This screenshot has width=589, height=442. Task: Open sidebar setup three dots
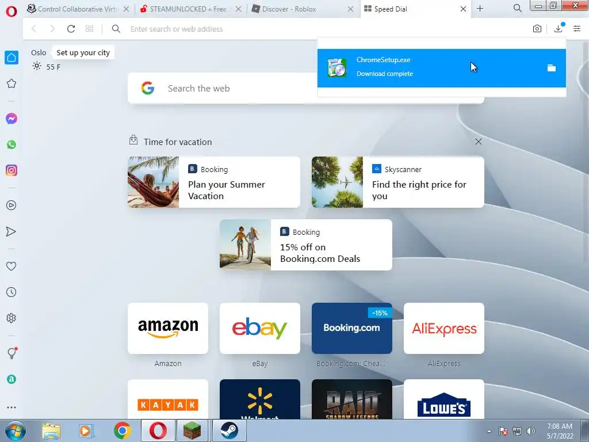click(x=12, y=407)
